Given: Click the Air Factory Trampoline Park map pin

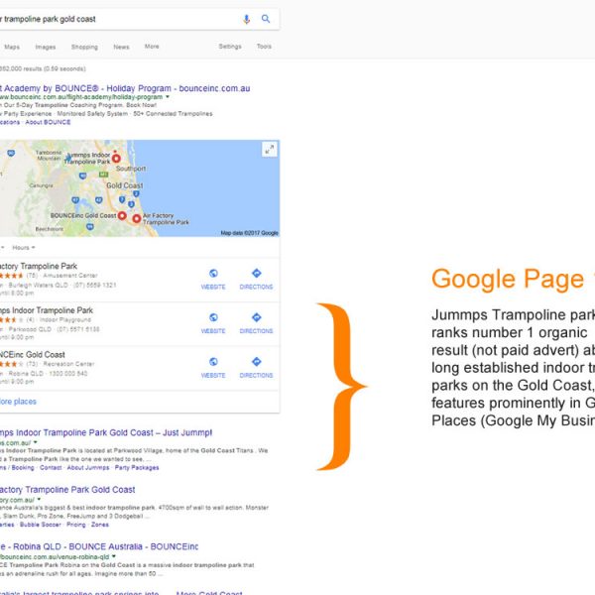Looking at the screenshot, I should [x=135, y=218].
